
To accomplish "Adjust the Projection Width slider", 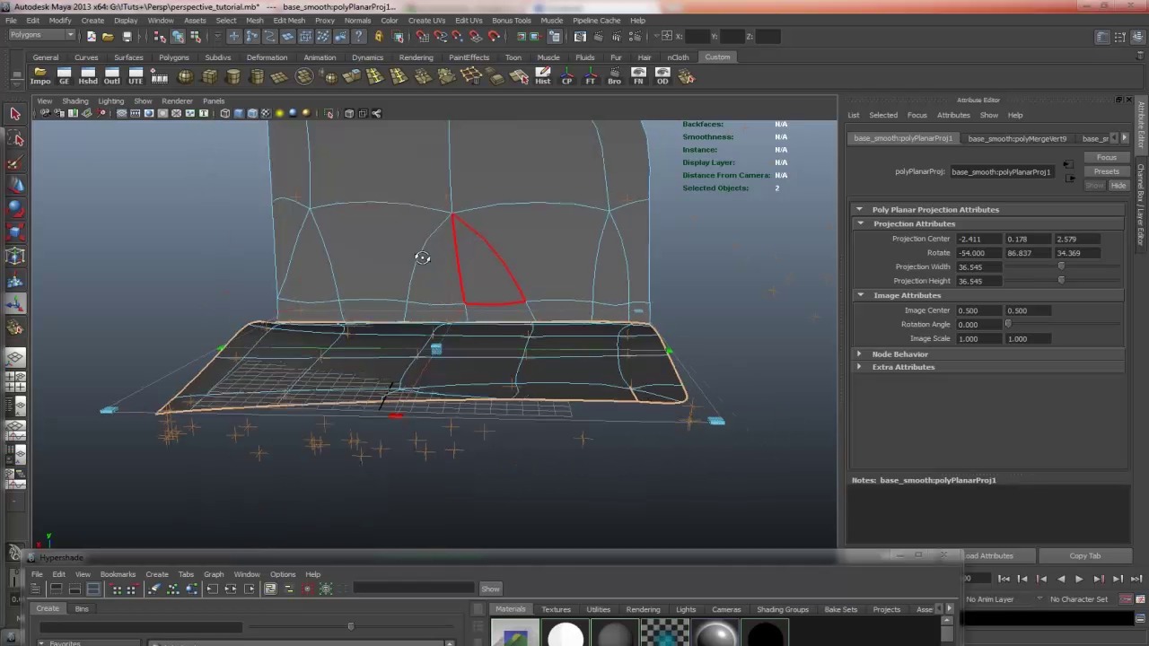I will pos(1061,266).
